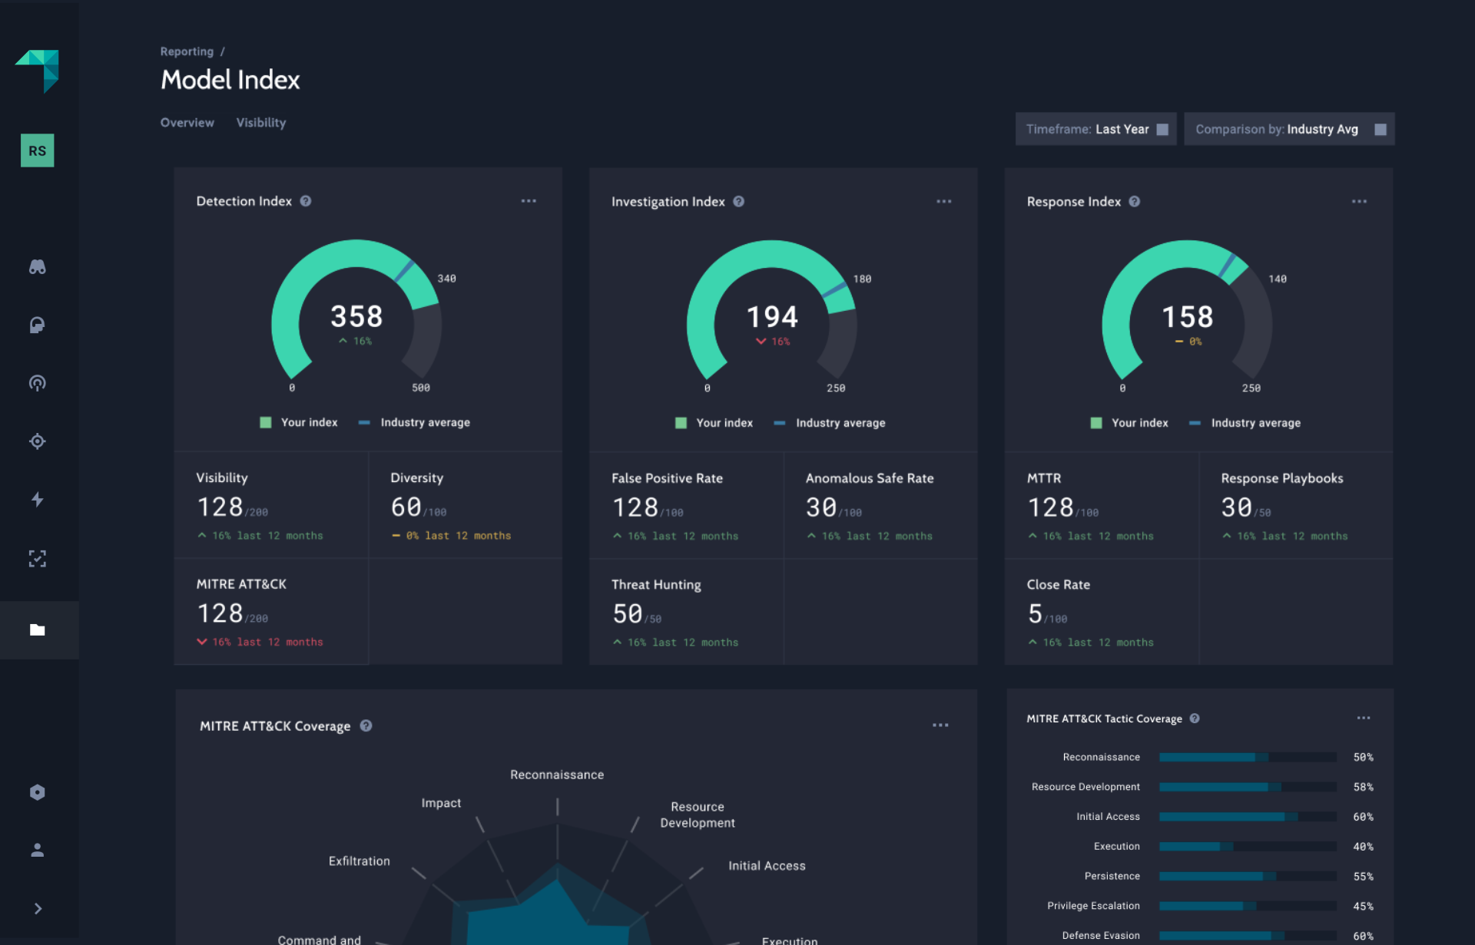Click the Execution 40% coverage bar
Viewport: 1475px width, 945px height.
click(x=1248, y=847)
